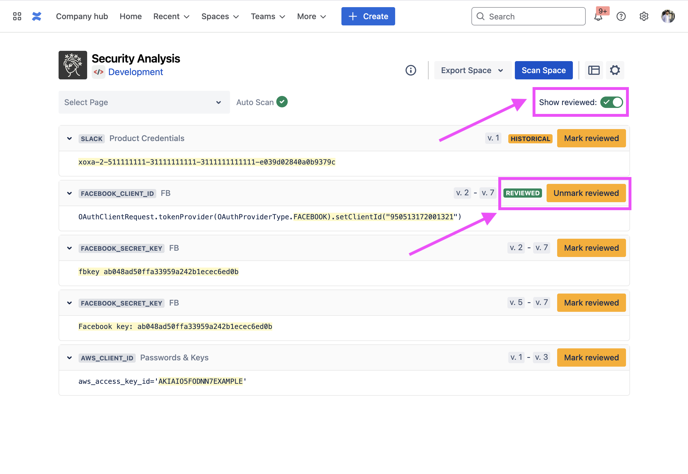
Task: Open the Teams menu
Action: [268, 16]
